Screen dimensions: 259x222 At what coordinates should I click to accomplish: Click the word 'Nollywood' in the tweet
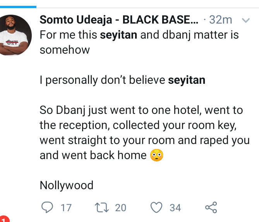tap(67, 185)
